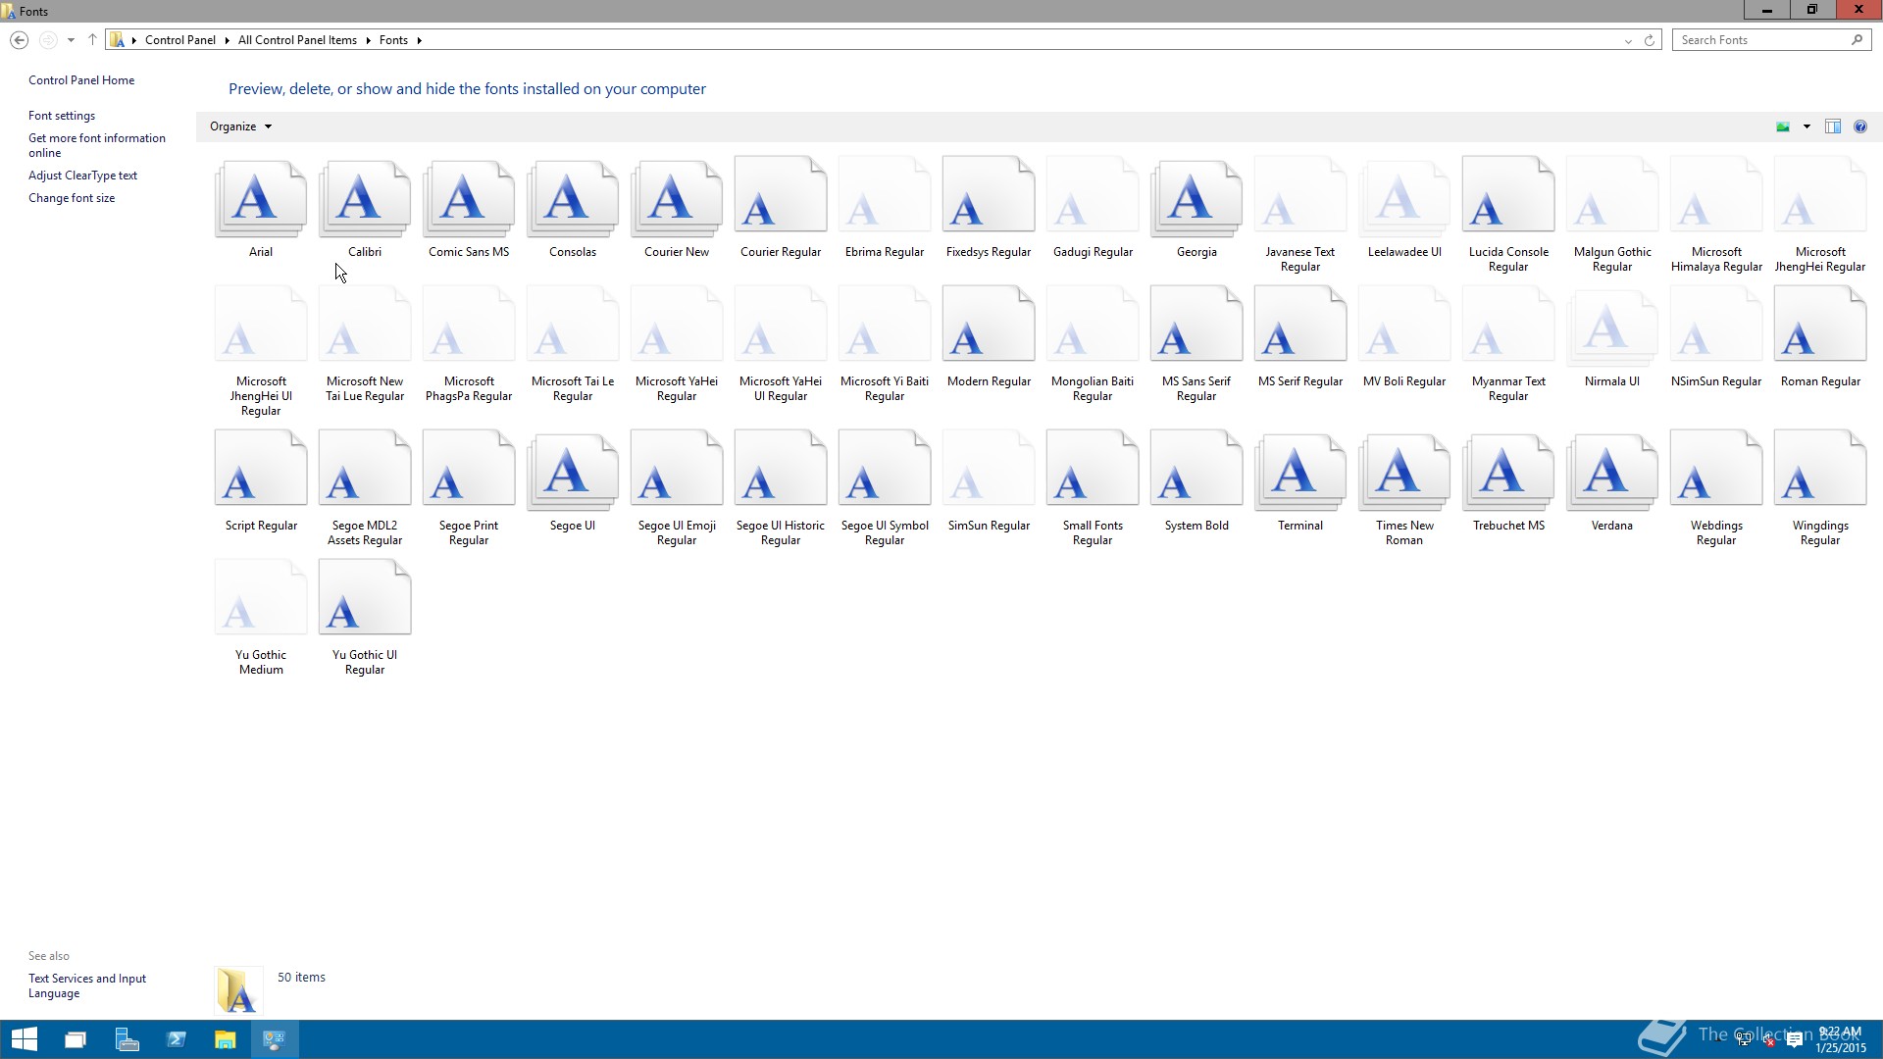Select the Arial font icon
The width and height of the screenshot is (1883, 1059).
[x=261, y=199]
